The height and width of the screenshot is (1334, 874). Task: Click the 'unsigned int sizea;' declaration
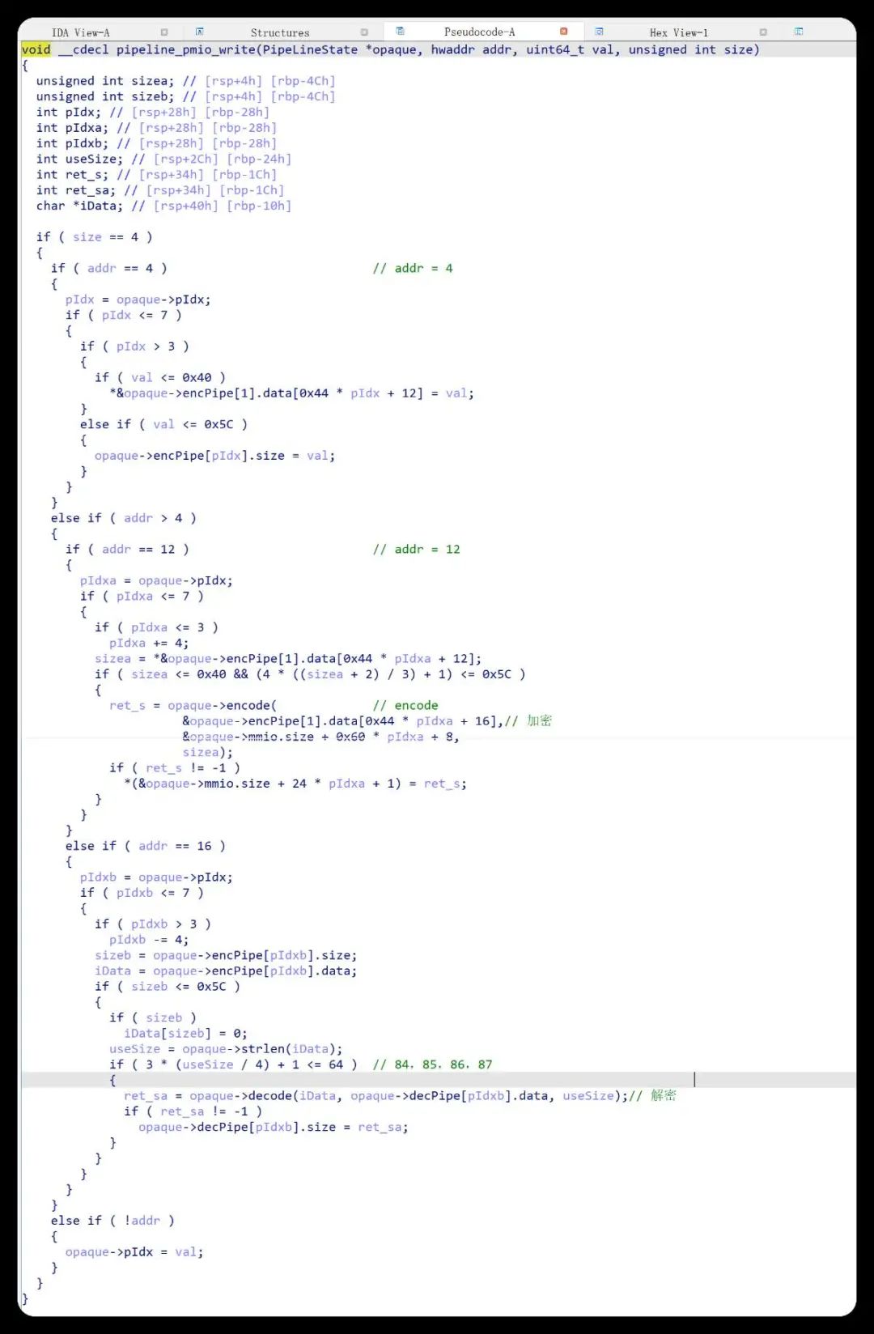pos(105,81)
